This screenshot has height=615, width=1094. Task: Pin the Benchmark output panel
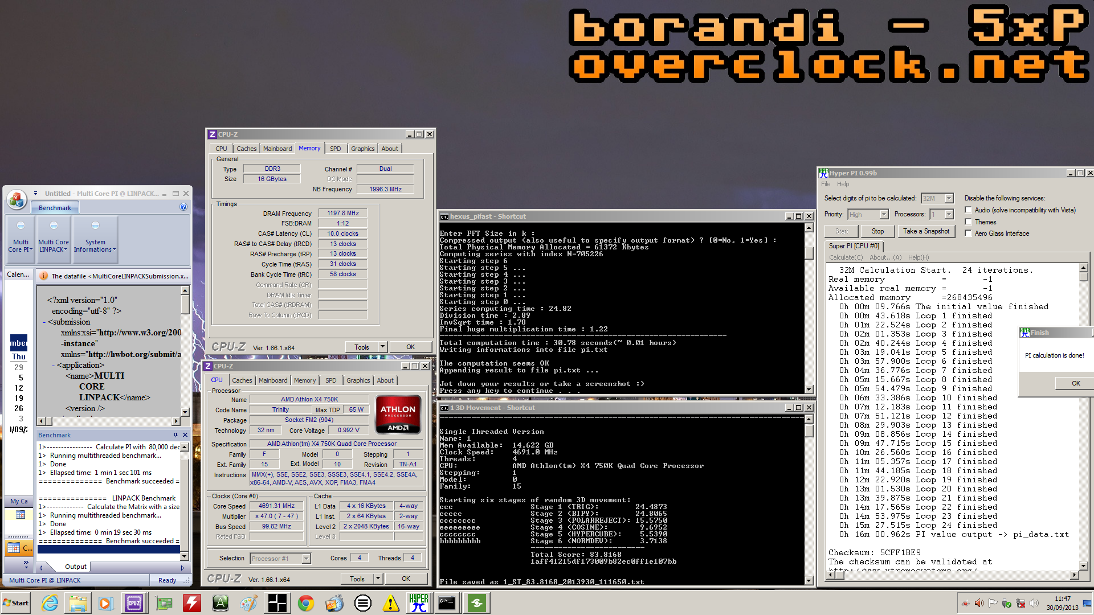pos(175,435)
